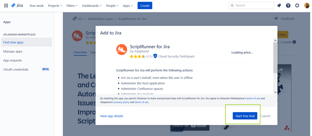Click 'Act on a user's behalf' bullet

(157, 78)
